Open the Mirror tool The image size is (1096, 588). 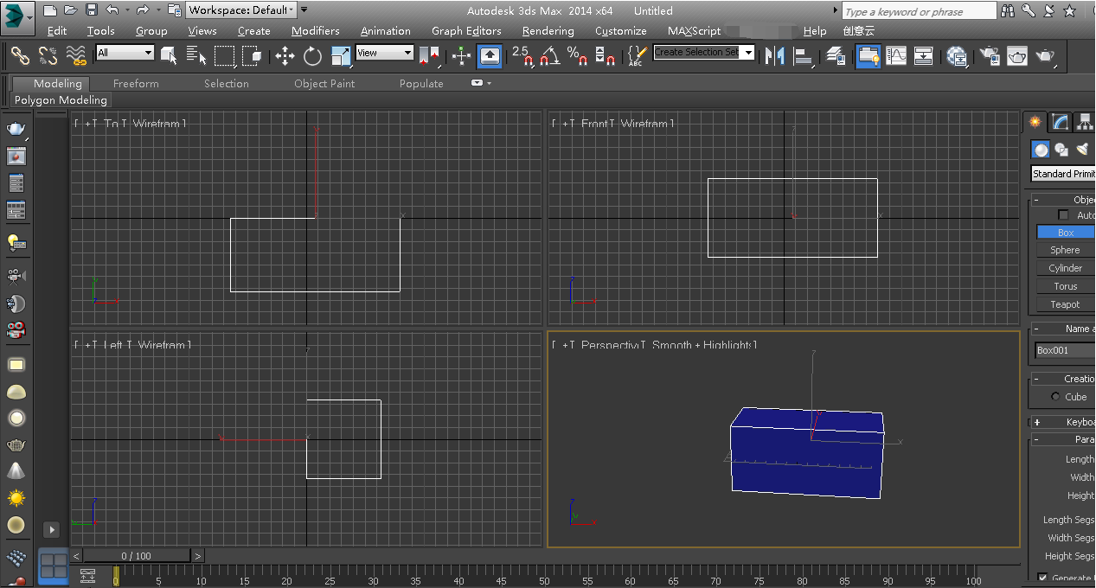774,56
